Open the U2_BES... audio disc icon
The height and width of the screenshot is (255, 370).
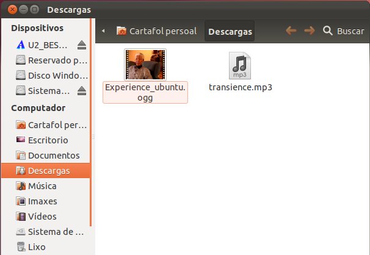[21, 45]
